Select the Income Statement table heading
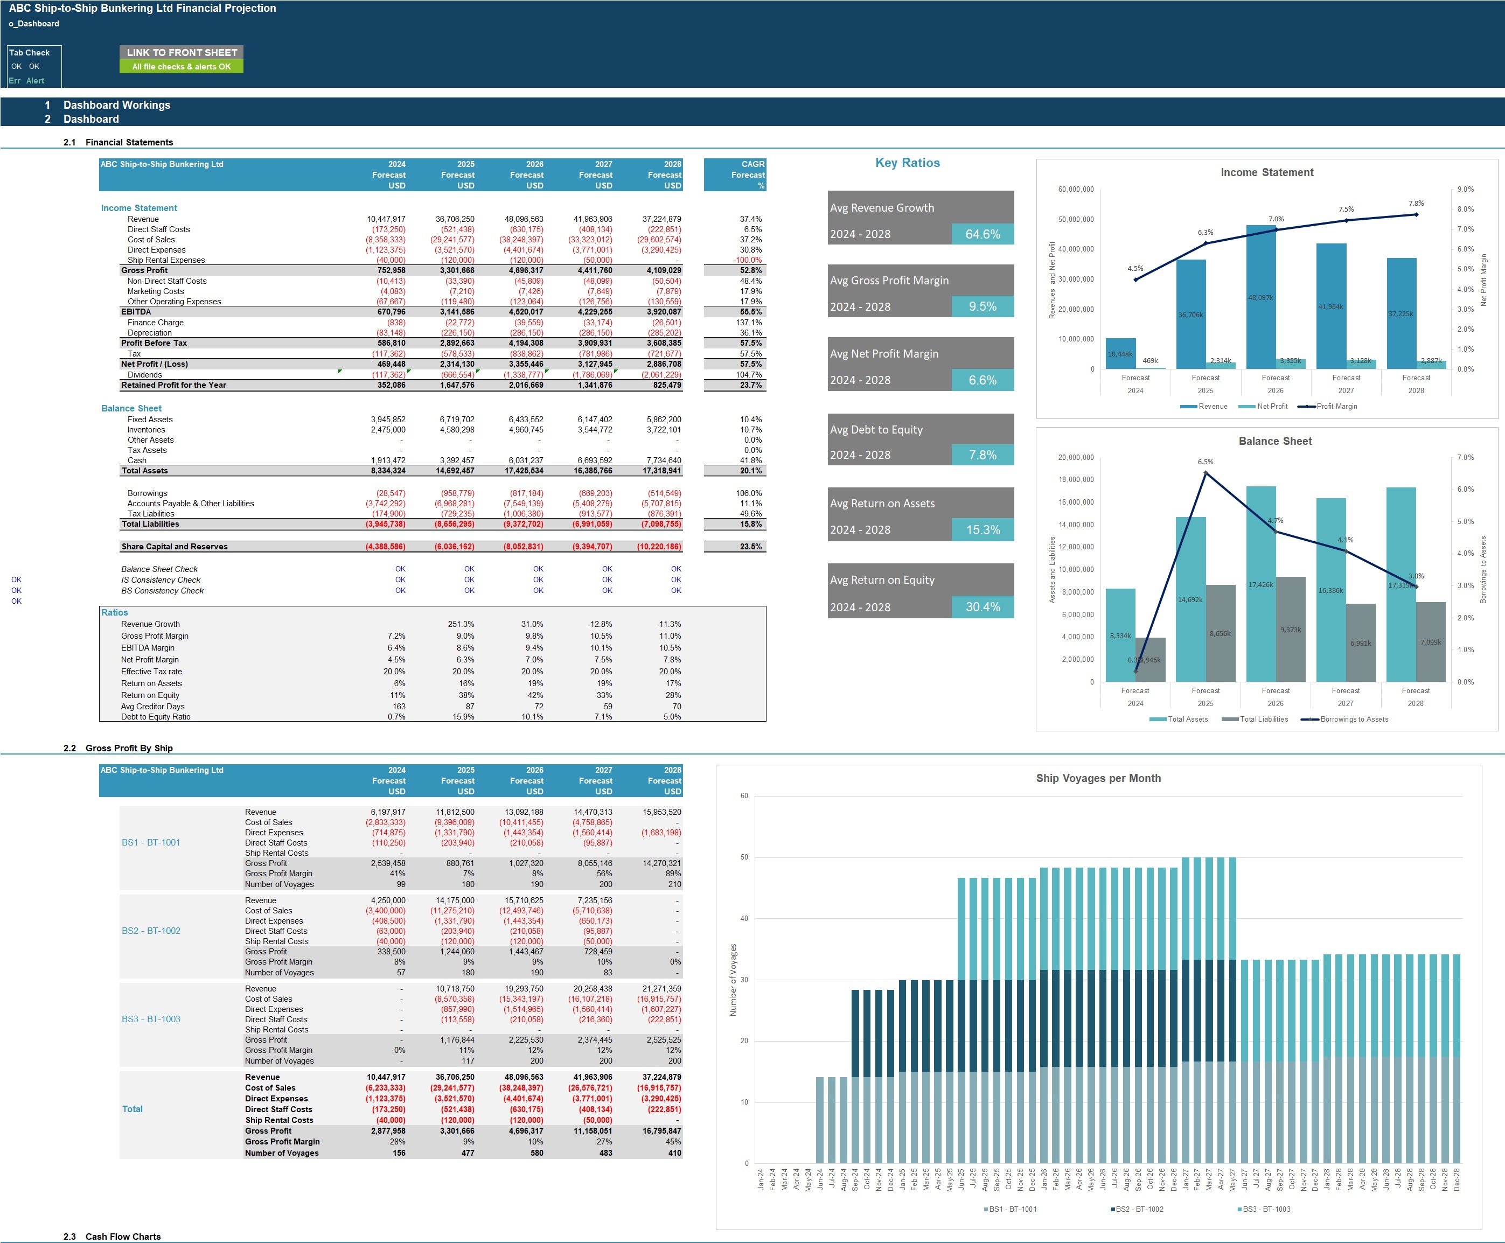This screenshot has width=1505, height=1243. point(139,208)
